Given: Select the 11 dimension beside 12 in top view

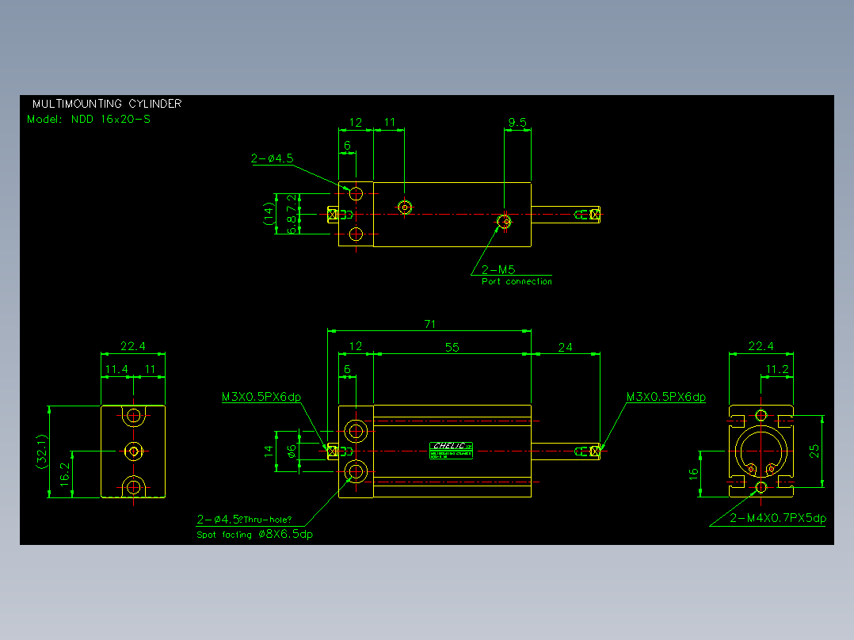Looking at the screenshot, I should point(390,122).
